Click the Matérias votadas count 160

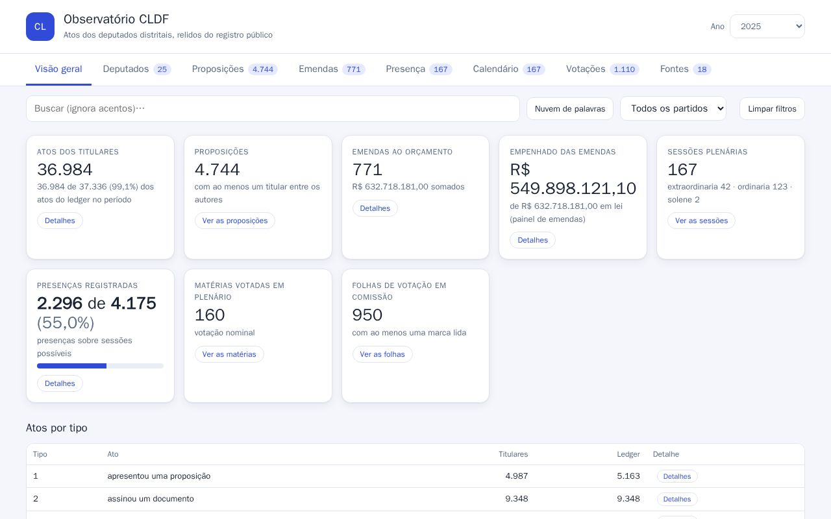pos(210,315)
